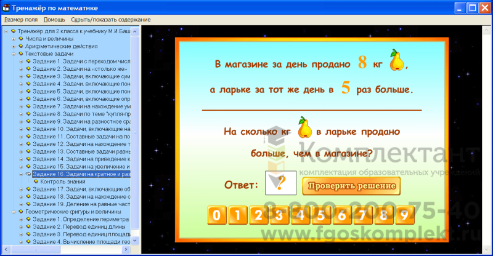Screen dimensions: 493x256
Task: Click tree panel scroll up arrow
Action: pyautogui.click(x=135, y=32)
